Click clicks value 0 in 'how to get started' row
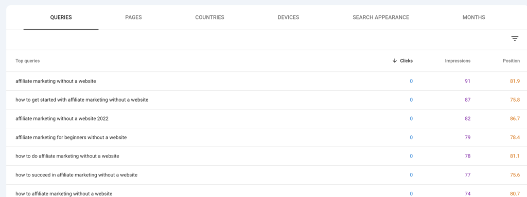This screenshot has width=527, height=197. point(411,100)
